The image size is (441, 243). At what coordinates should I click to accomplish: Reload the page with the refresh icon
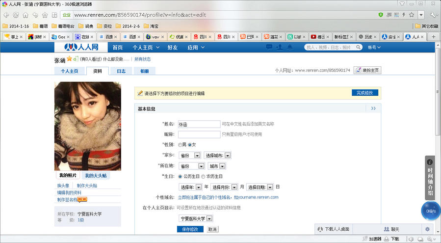coord(16,15)
